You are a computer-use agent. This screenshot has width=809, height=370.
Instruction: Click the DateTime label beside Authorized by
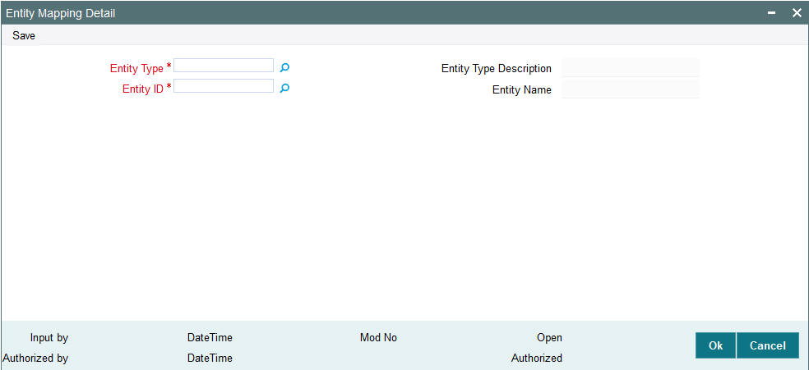[210, 358]
